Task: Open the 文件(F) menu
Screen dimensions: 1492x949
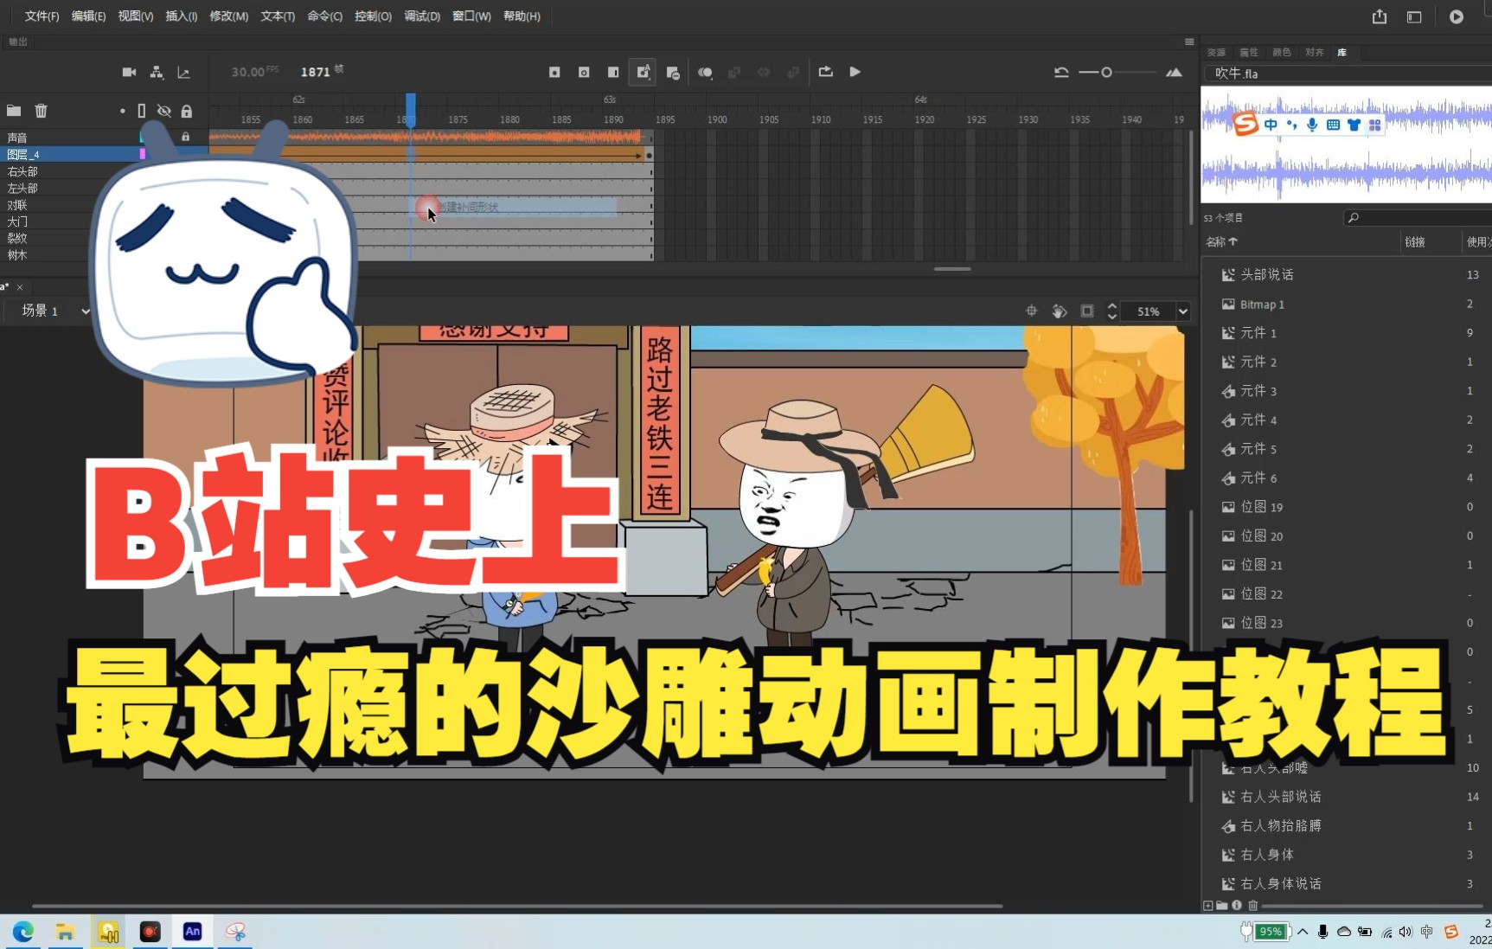Action: (42, 16)
